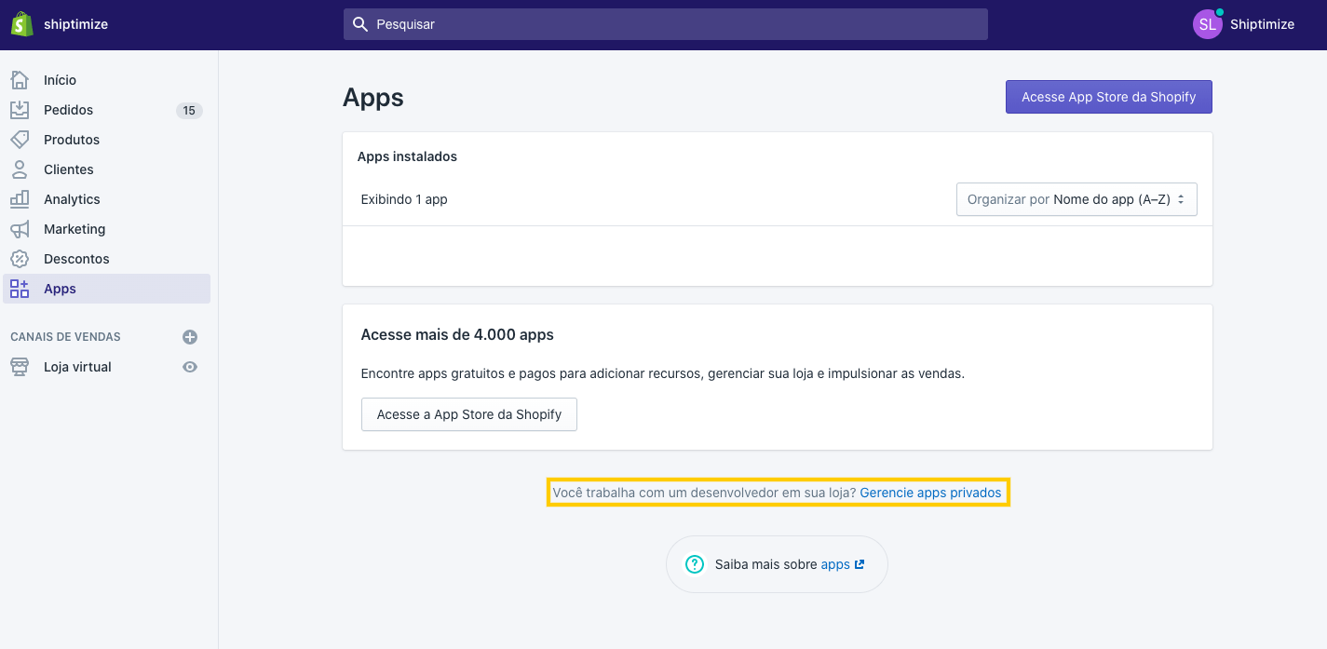Click the Clientes person icon
The width and height of the screenshot is (1327, 649).
pyautogui.click(x=20, y=169)
